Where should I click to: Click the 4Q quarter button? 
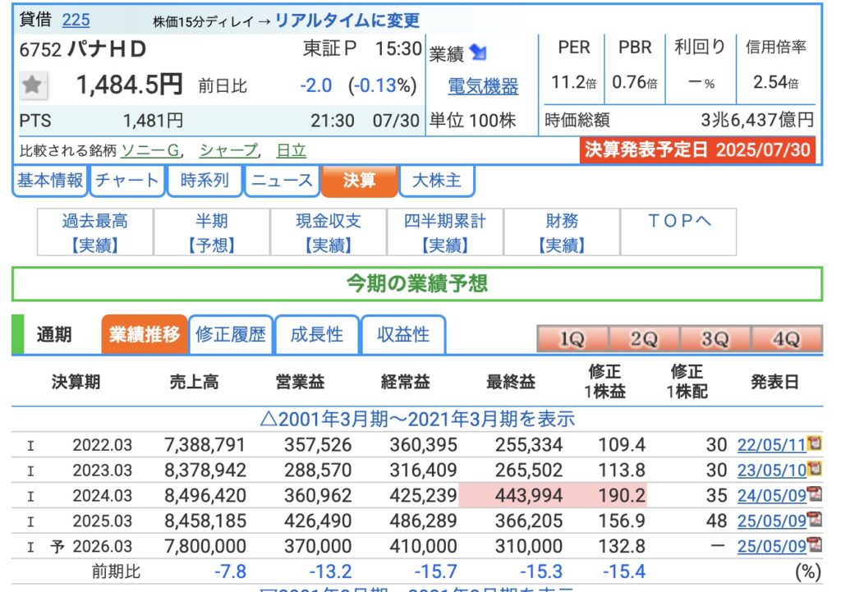786,338
